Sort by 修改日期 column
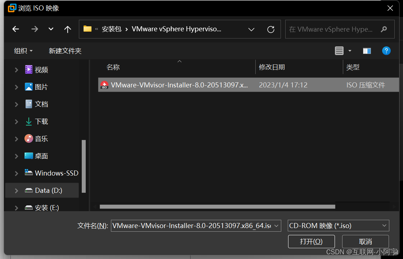 tap(272, 67)
